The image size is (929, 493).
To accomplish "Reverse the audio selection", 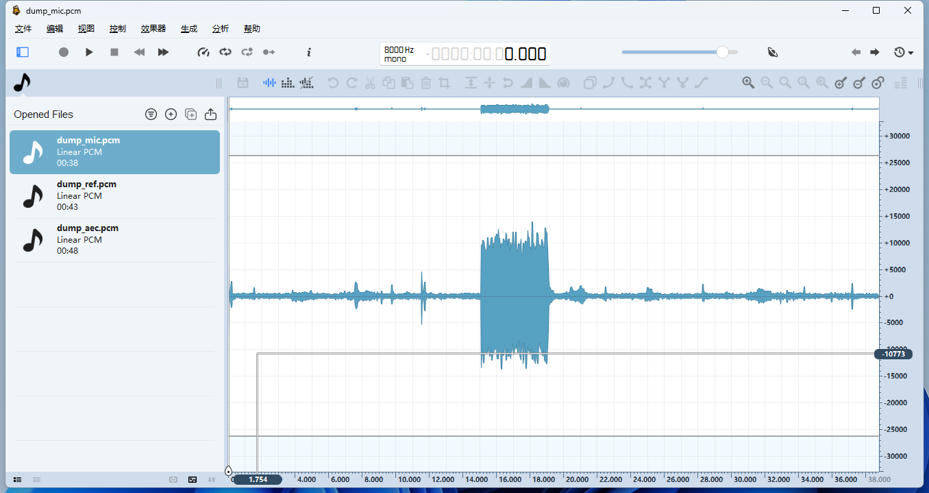I will tap(508, 83).
